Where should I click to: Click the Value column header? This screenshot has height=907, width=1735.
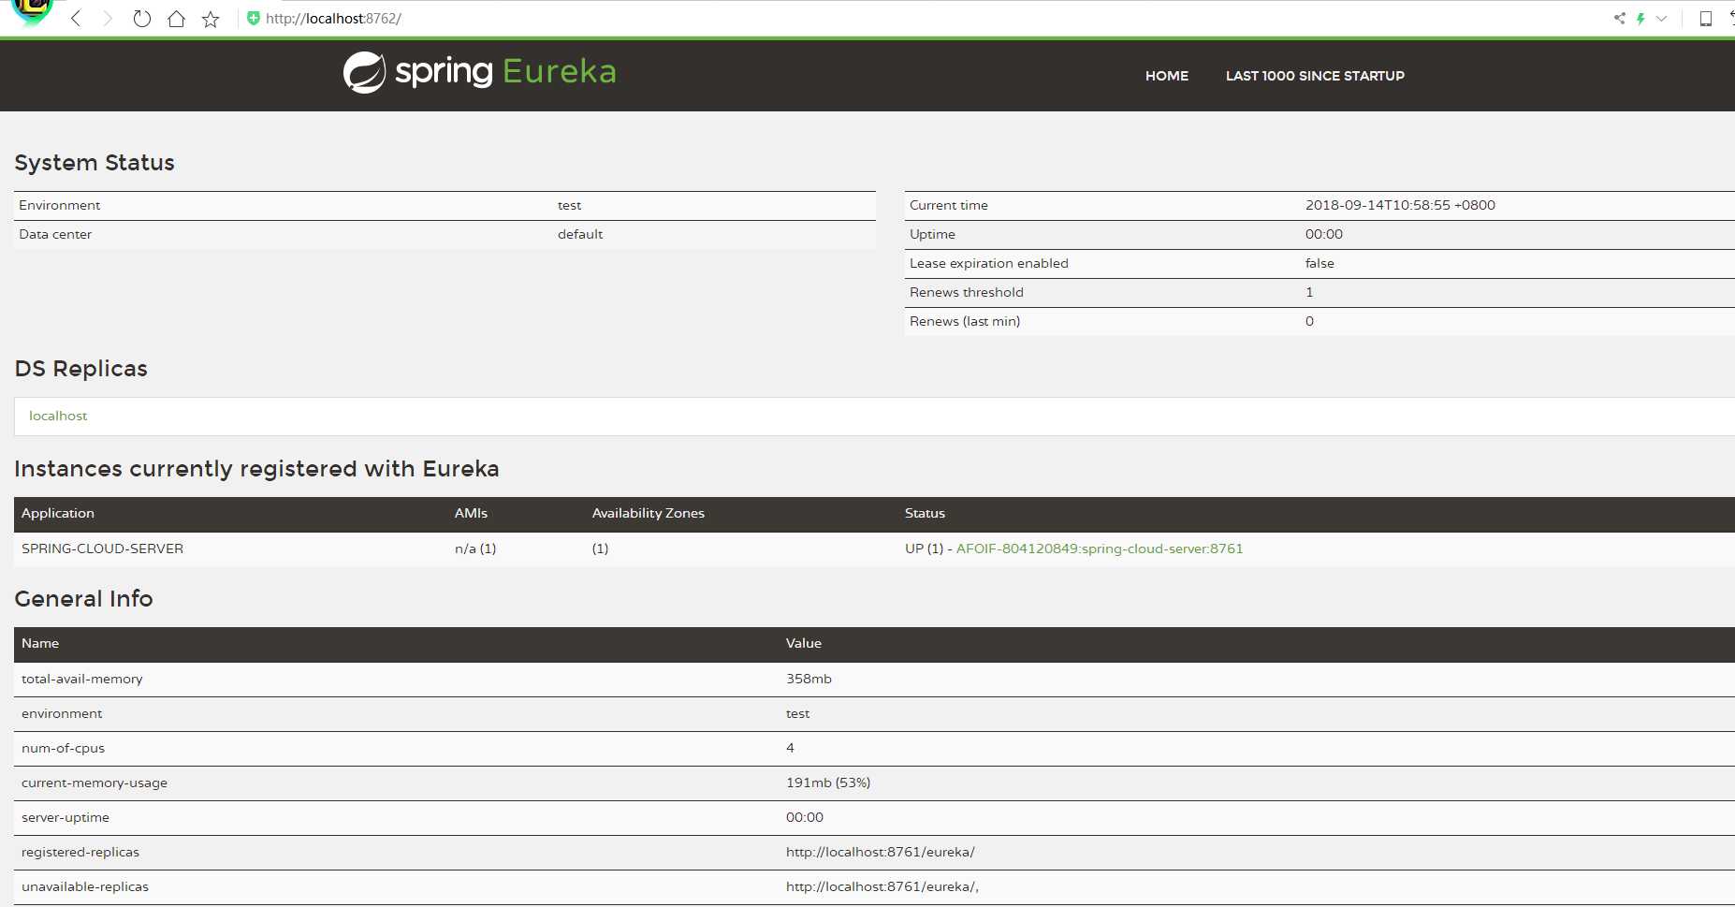point(803,643)
